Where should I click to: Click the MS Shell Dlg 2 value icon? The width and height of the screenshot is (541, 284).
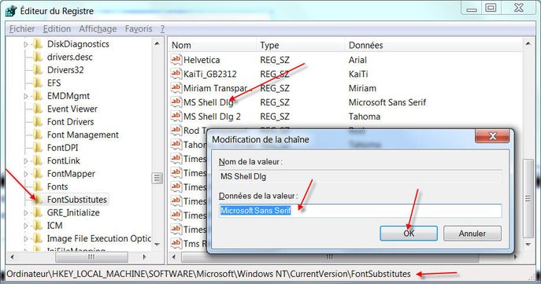tap(176, 116)
